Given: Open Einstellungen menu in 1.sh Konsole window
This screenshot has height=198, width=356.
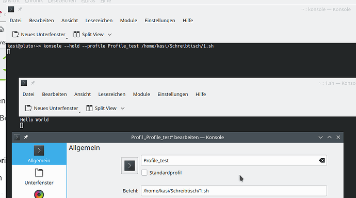Looking at the screenshot, I should click(x=173, y=94).
